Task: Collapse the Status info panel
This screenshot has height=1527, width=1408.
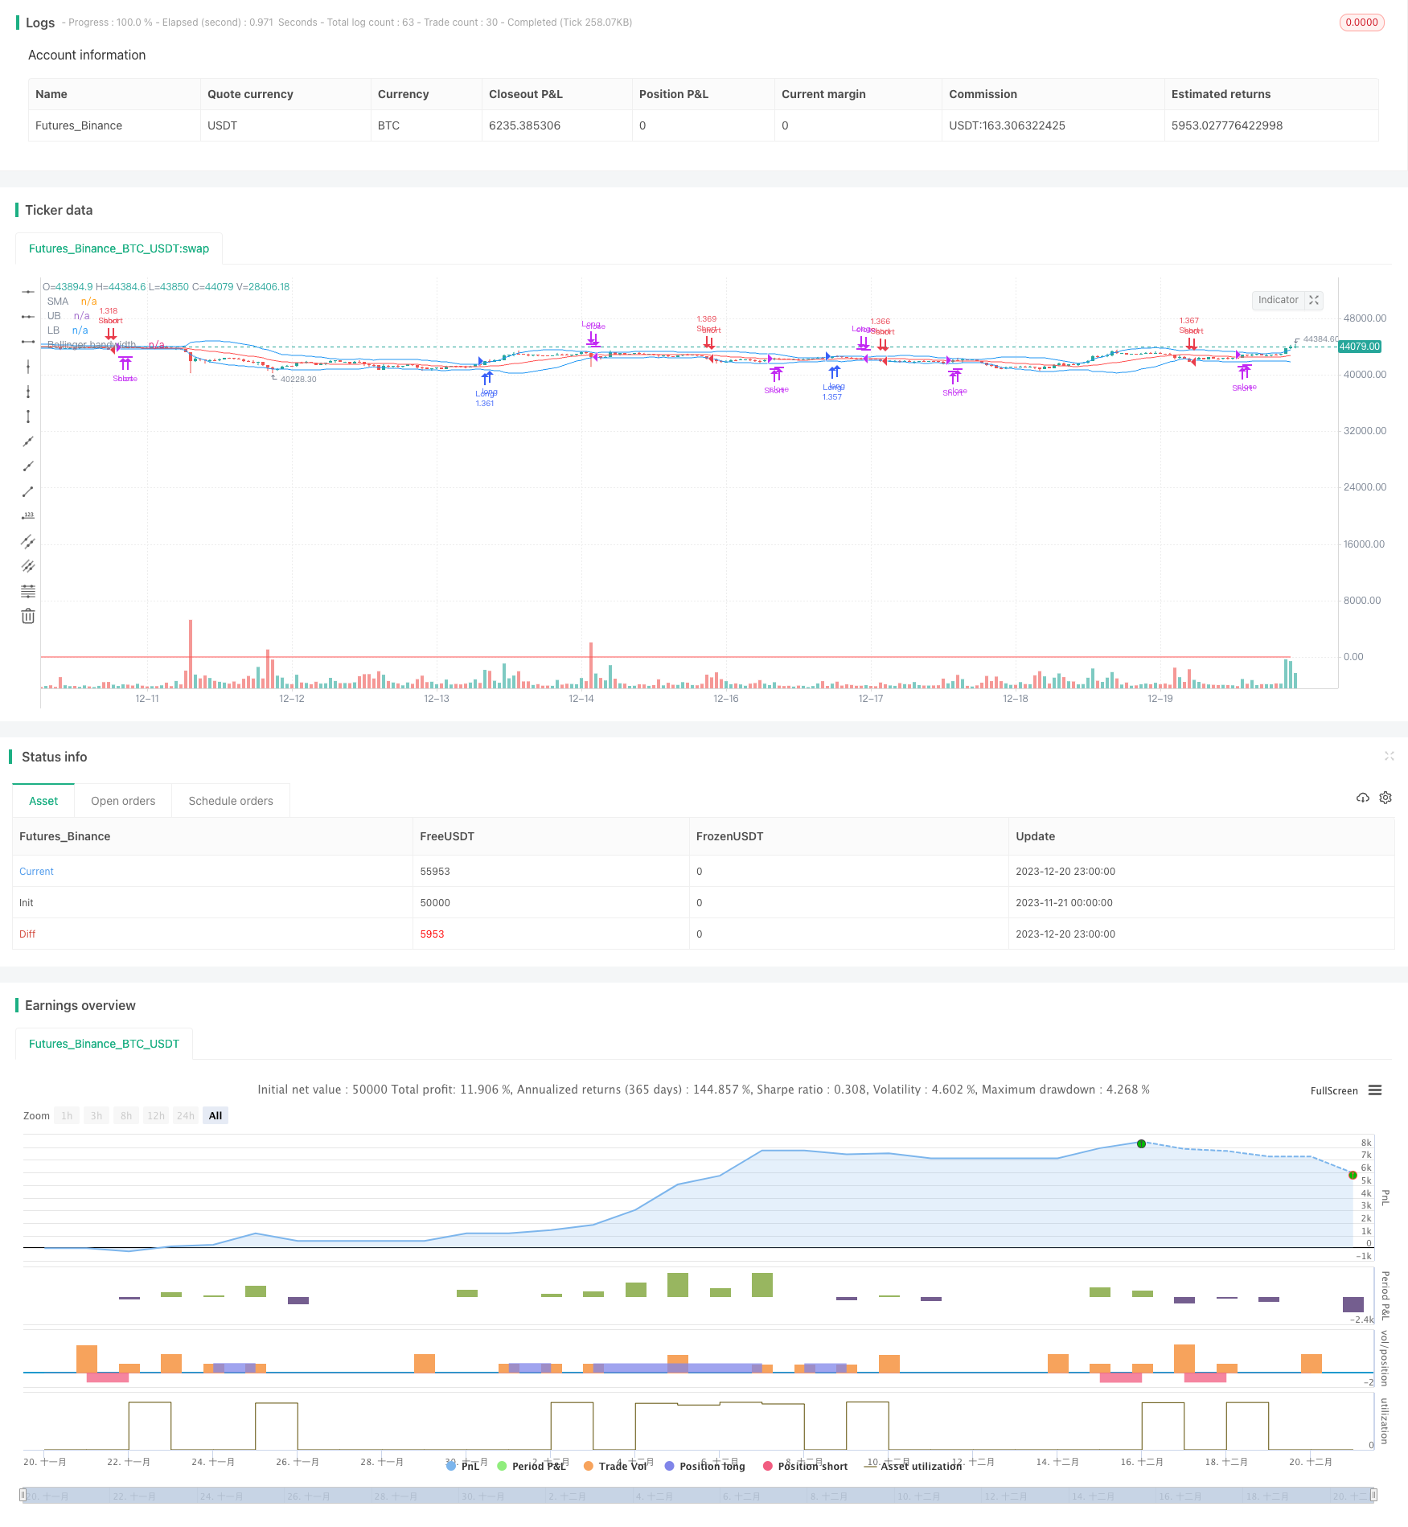Action: [x=1389, y=756]
